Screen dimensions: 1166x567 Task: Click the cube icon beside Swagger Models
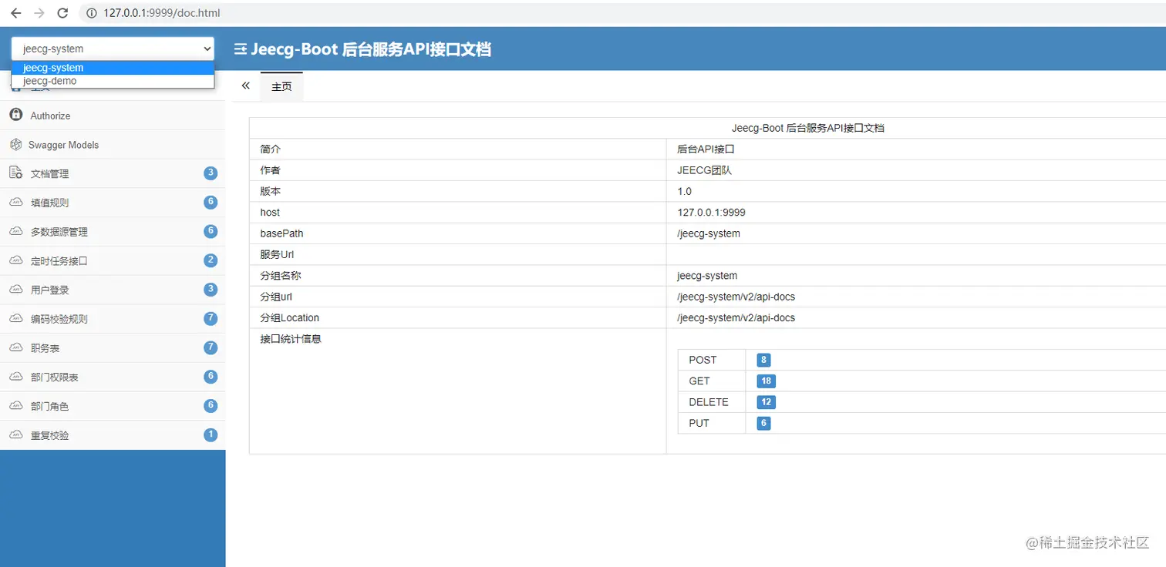tap(15, 144)
